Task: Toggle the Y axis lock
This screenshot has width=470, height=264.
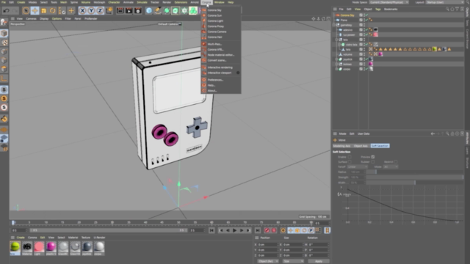Action: [91, 11]
